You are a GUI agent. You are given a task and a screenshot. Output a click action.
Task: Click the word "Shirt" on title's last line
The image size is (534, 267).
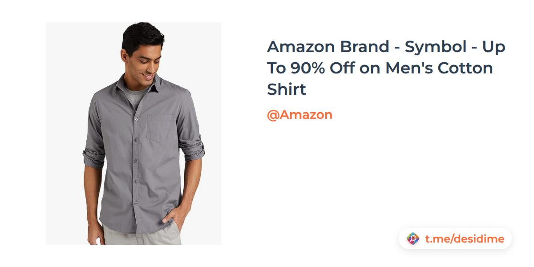[287, 89]
